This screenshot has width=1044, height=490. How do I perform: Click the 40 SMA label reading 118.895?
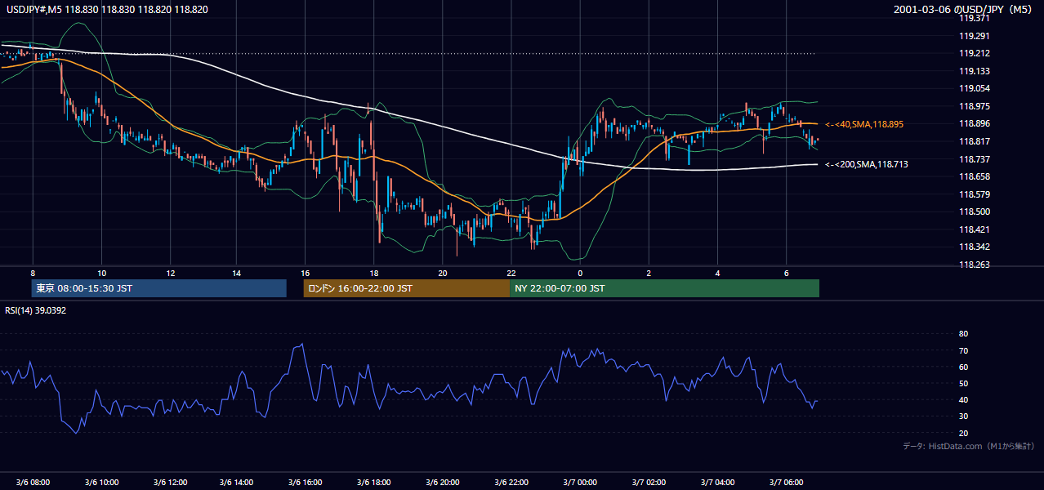pos(863,124)
